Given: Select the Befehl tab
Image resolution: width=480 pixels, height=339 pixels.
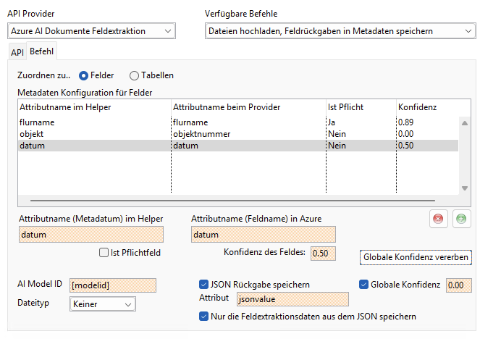Looking at the screenshot, I should point(42,51).
